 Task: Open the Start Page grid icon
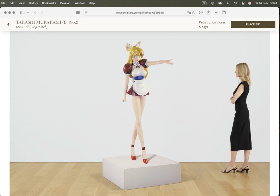(78, 13)
